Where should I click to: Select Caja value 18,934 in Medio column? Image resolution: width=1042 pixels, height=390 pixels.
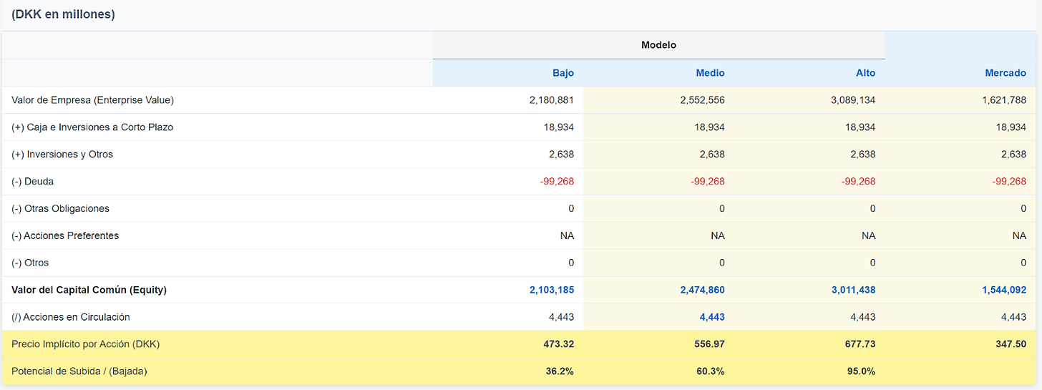709,127
